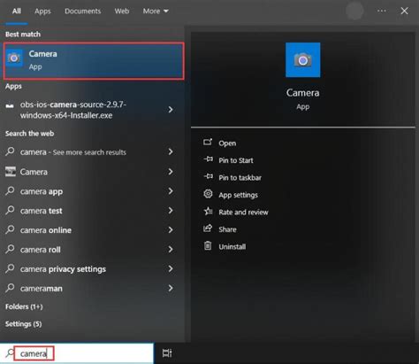
Task: Switch to the Apps filter tab
Action: point(42,12)
